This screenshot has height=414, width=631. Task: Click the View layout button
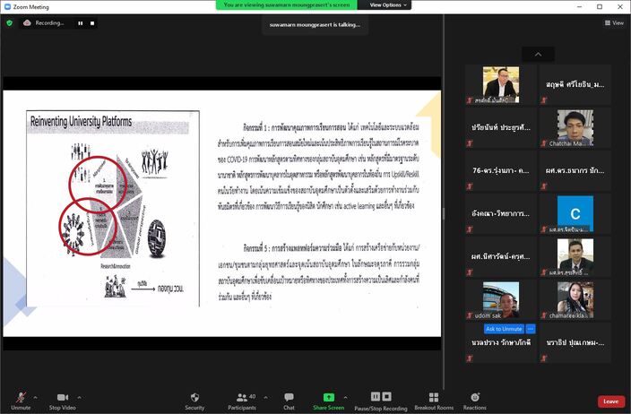point(614,23)
